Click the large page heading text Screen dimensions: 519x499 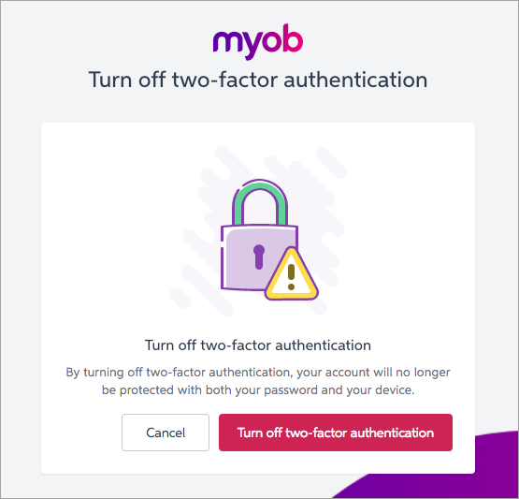coord(258,80)
